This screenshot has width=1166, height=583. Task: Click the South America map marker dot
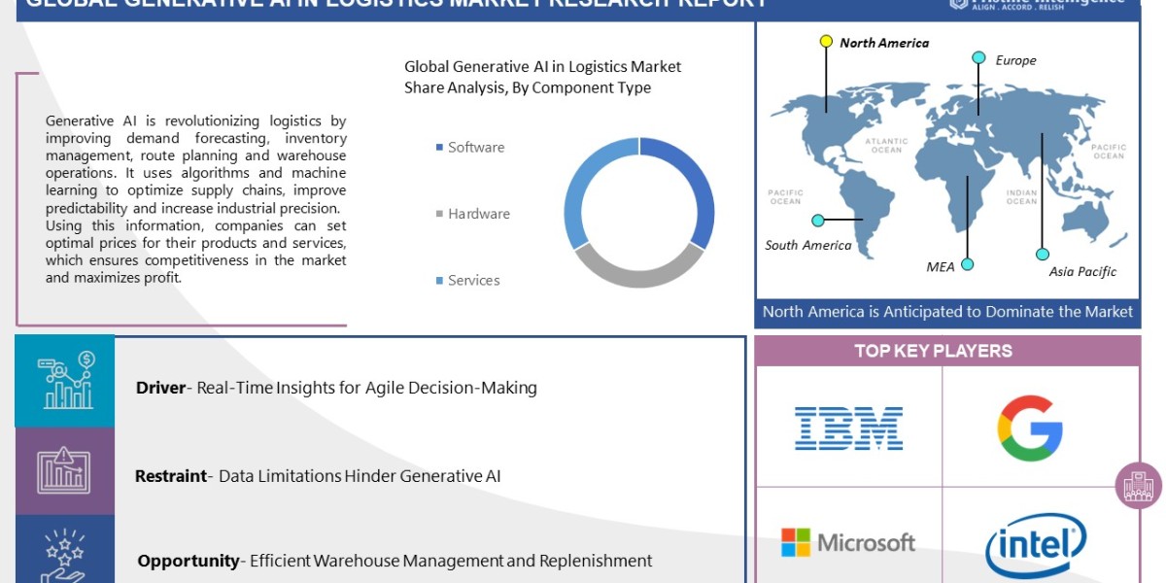point(818,221)
